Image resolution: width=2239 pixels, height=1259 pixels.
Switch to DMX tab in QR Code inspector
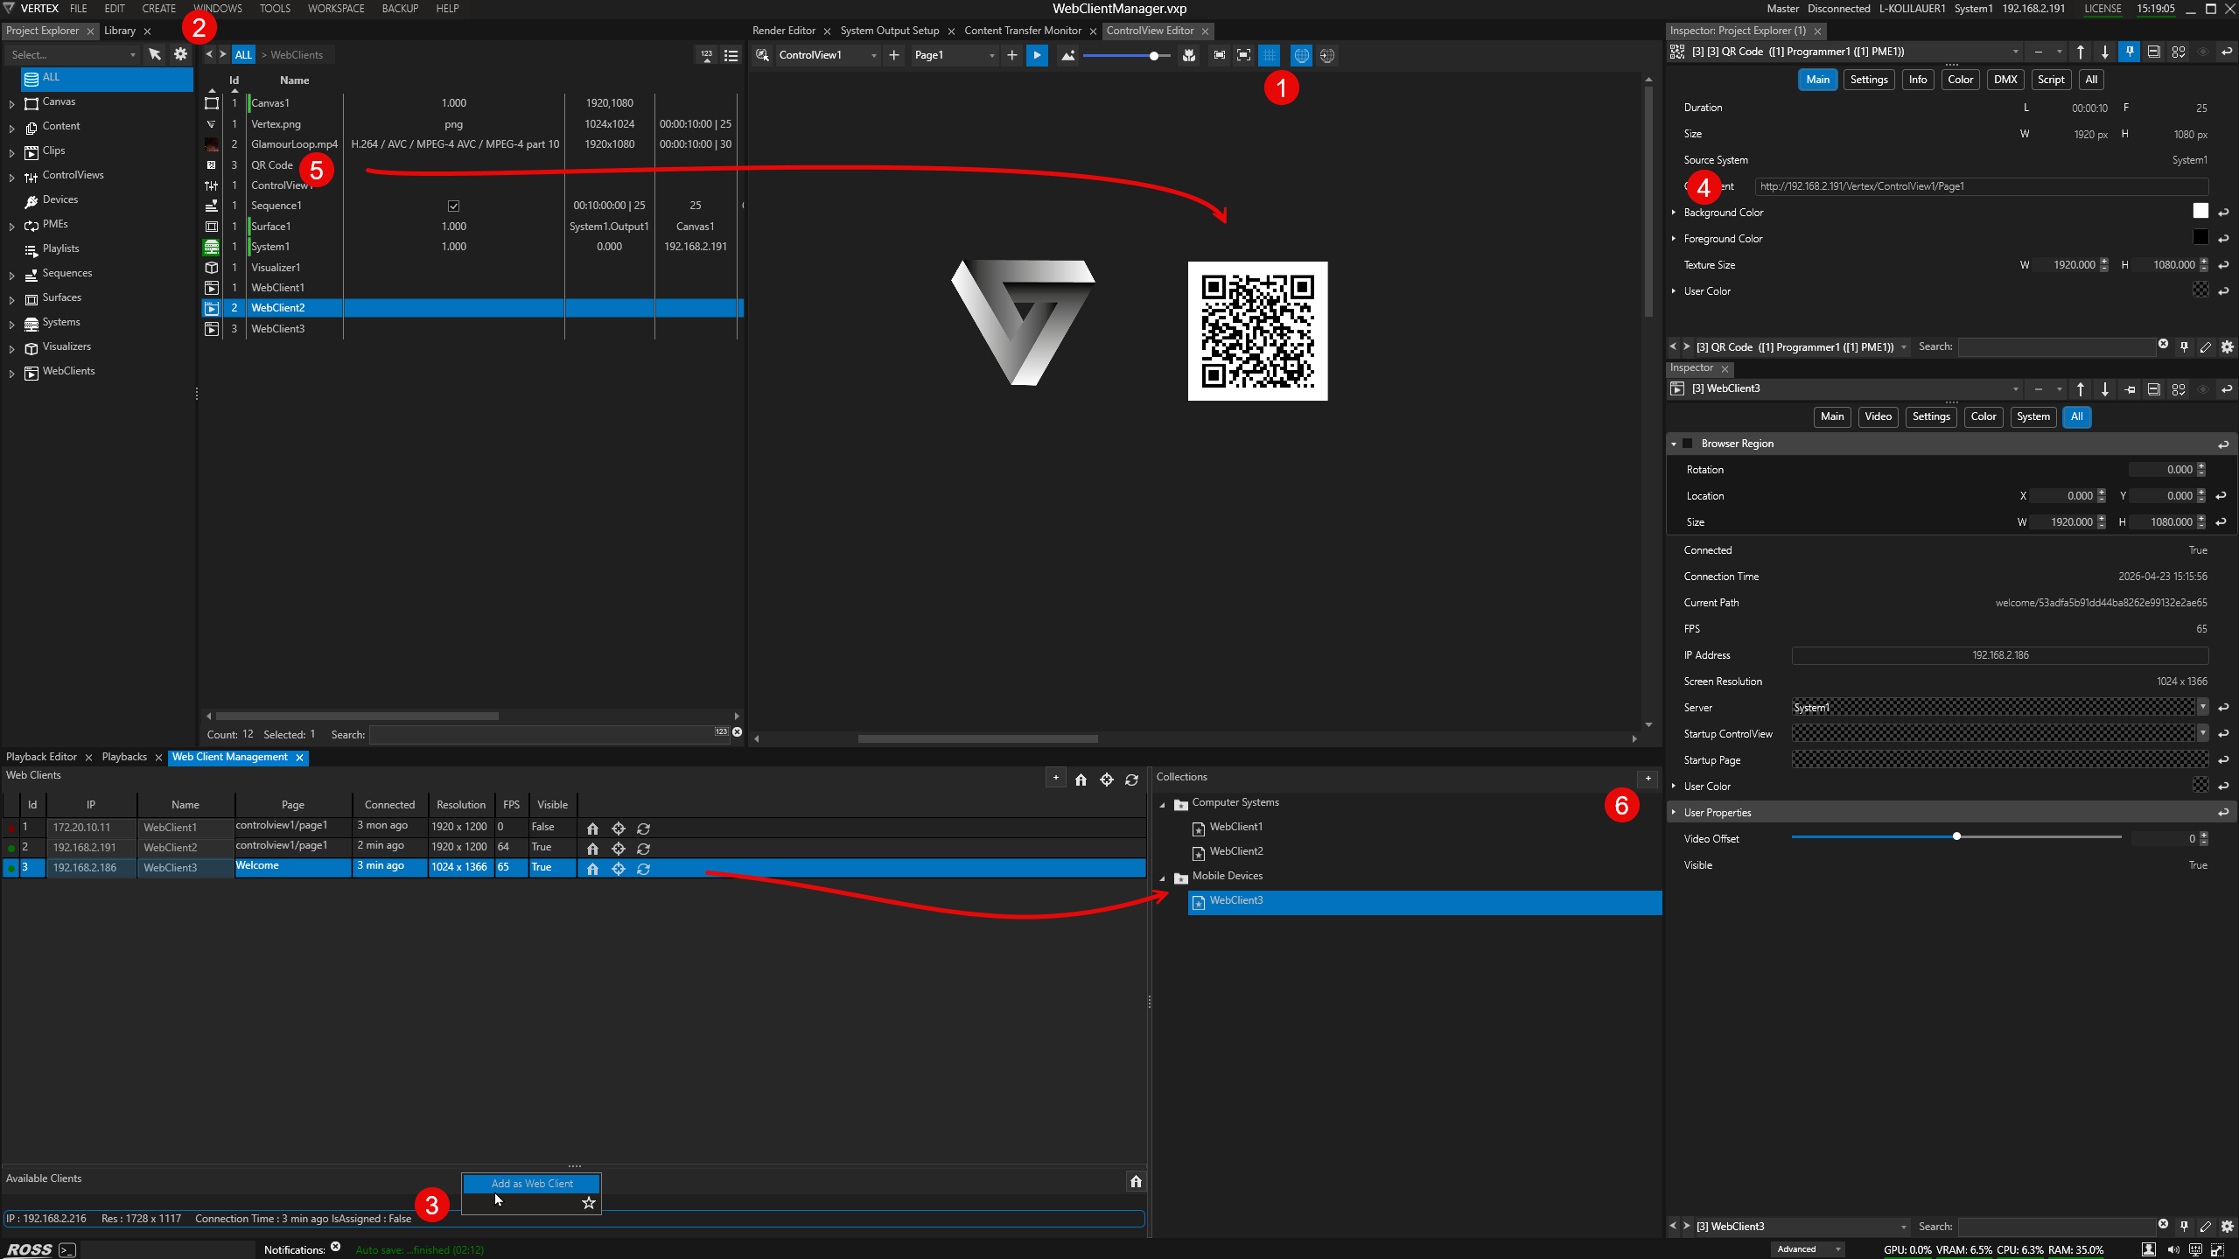coord(2005,80)
